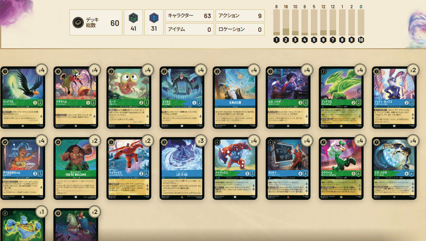Select the green emerald ink icon
This screenshot has height=241, width=426.
pos(133,18)
